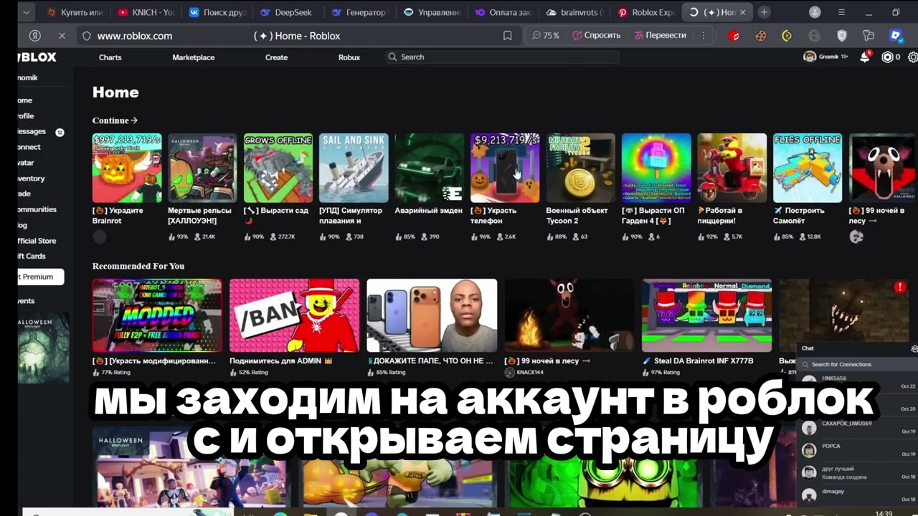Open address bar more options dots

tap(703, 36)
